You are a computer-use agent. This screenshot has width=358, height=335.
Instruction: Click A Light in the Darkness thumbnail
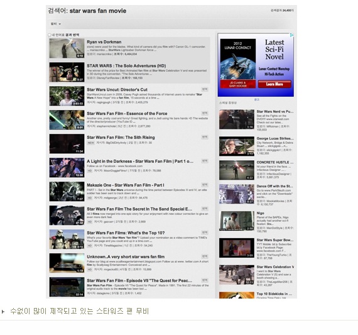(67, 167)
